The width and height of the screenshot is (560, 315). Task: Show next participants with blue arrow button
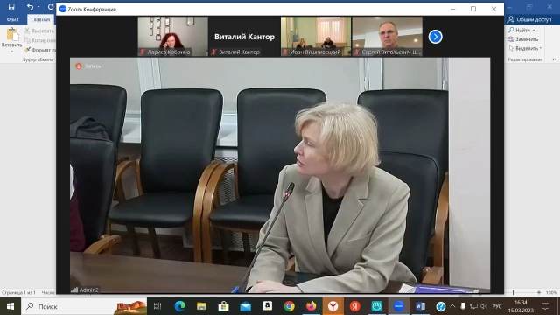[435, 37]
